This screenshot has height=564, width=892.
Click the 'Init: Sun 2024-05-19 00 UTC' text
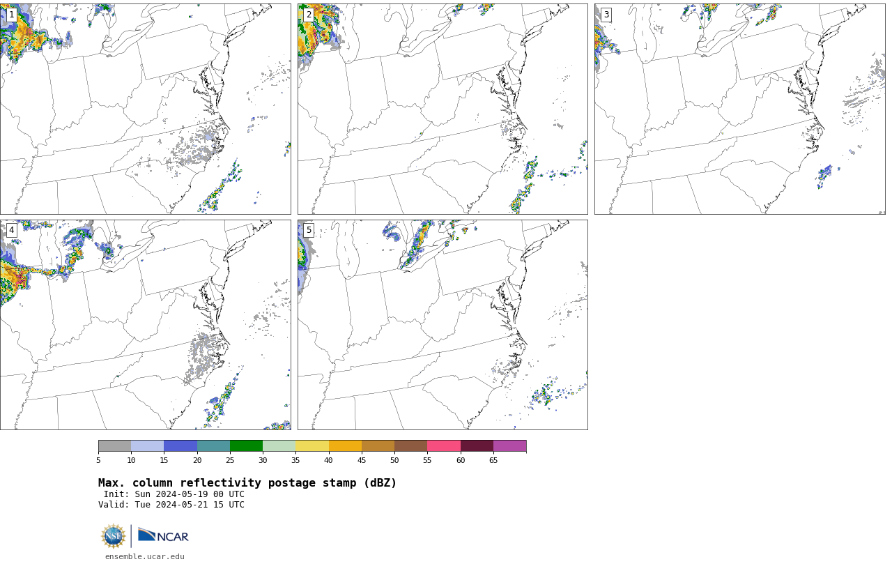point(174,494)
